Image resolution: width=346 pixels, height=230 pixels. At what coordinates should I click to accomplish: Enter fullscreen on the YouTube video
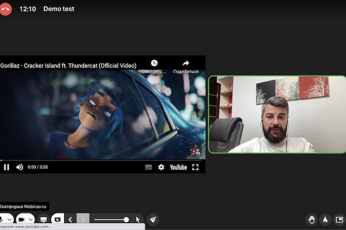pos(195,167)
